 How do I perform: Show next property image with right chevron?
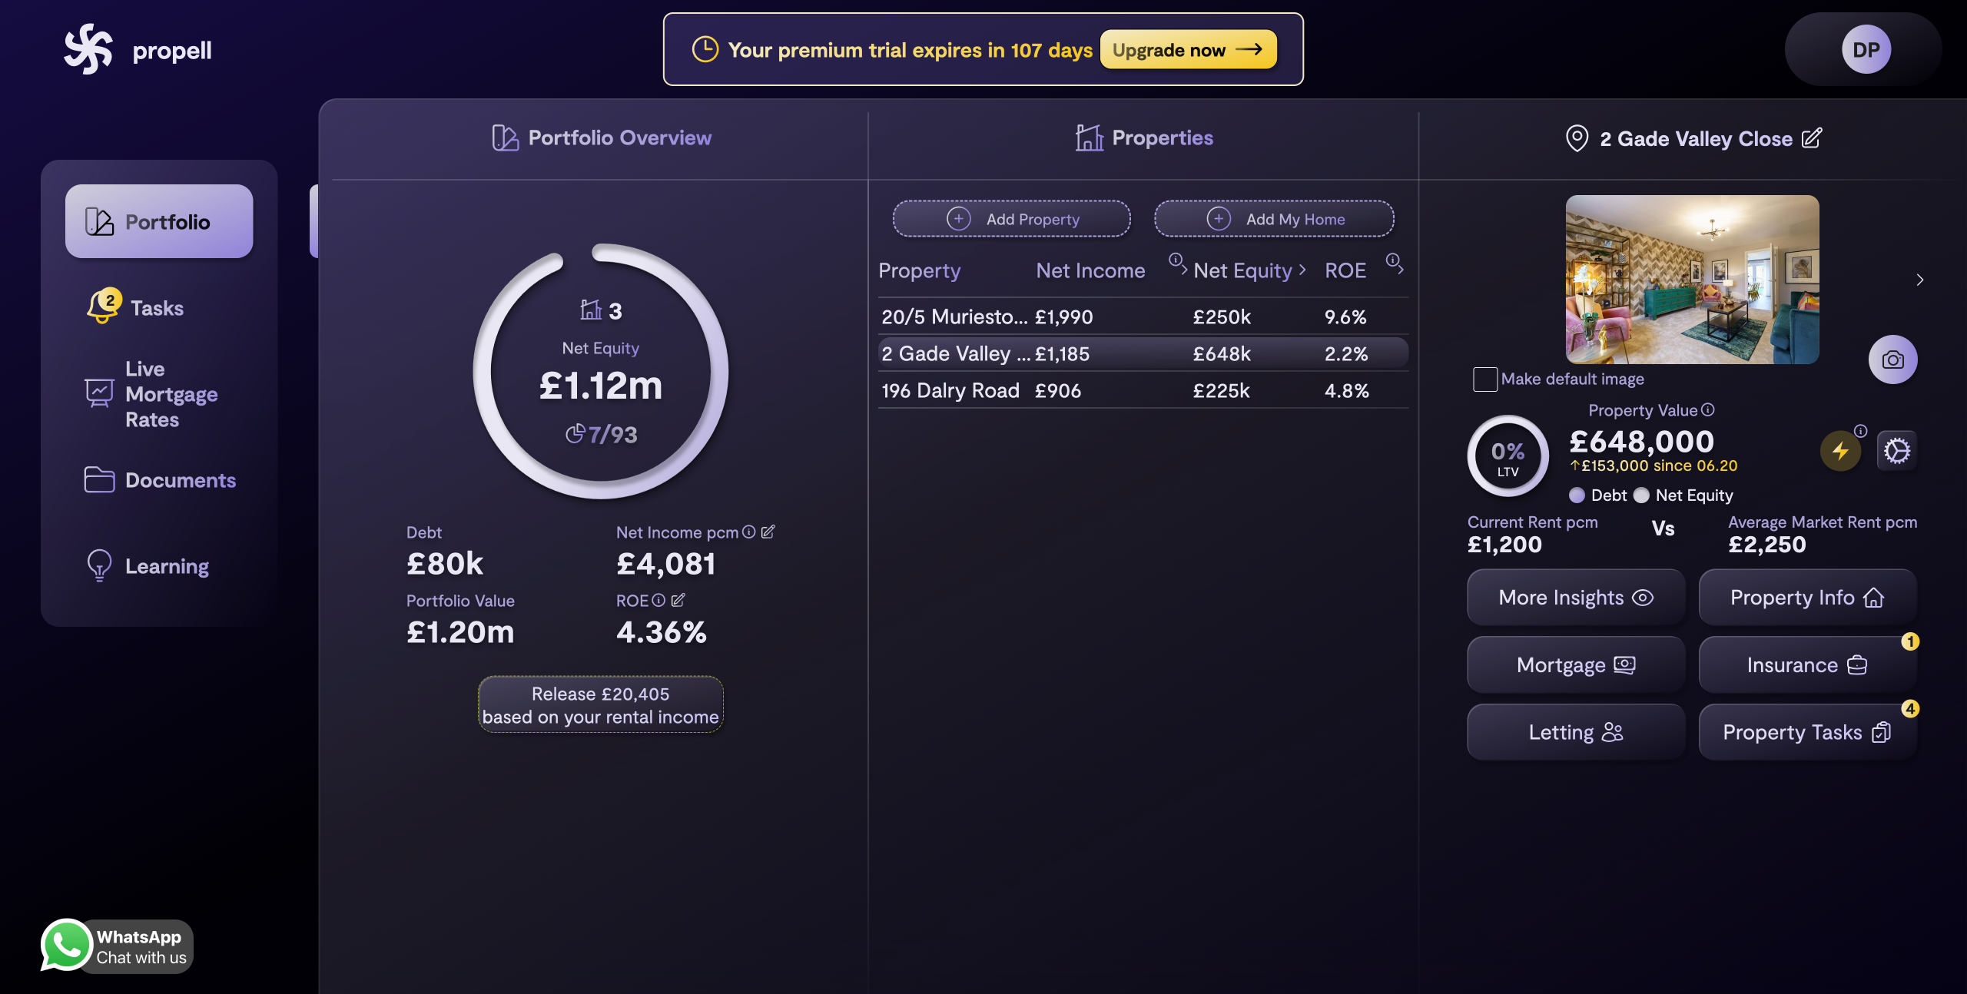[1919, 280]
